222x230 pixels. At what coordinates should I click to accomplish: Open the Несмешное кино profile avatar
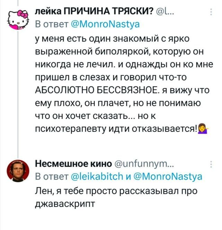[x=17, y=169]
